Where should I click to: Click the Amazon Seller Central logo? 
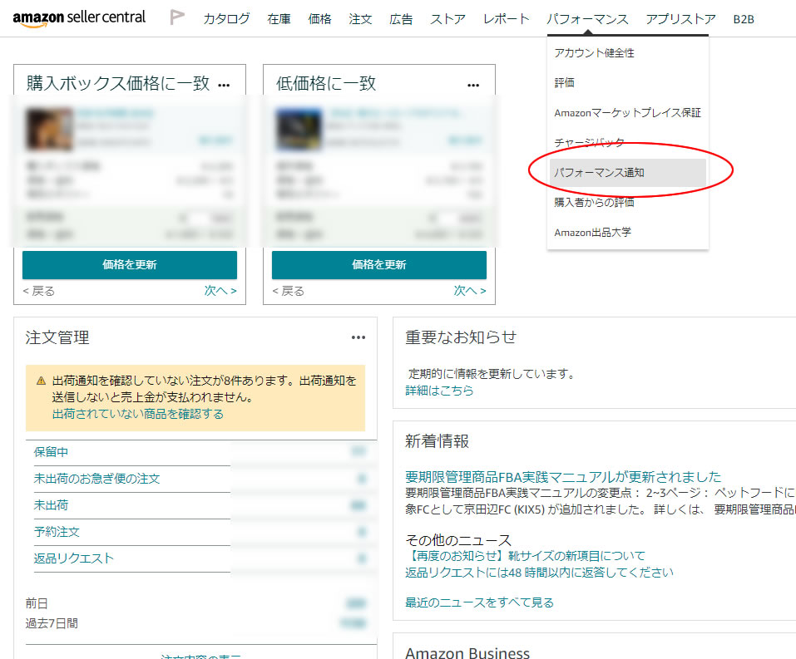pos(79,17)
